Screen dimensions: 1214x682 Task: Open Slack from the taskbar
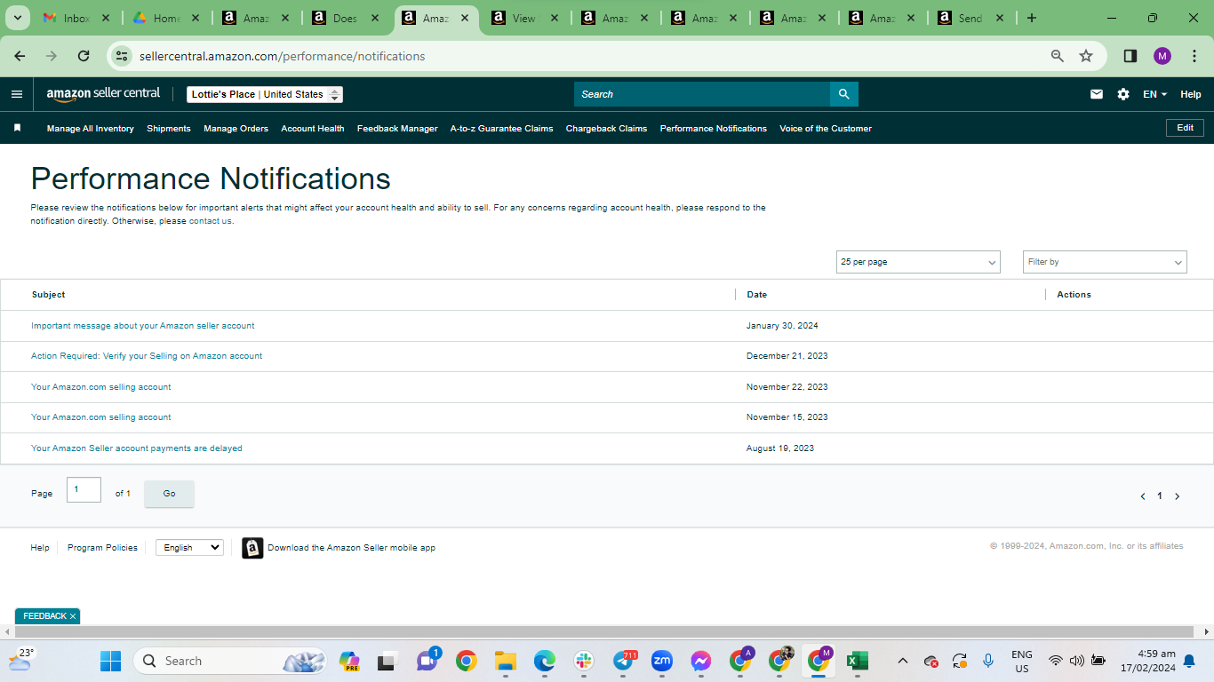584,661
